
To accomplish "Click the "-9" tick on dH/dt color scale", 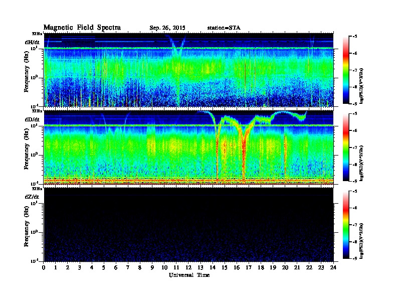I will click(355, 104).
